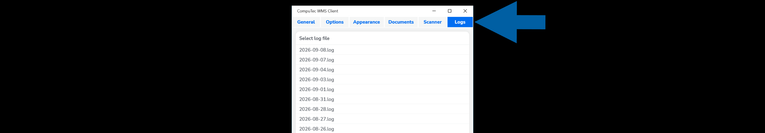Go to the Appearance tab

coord(366,22)
